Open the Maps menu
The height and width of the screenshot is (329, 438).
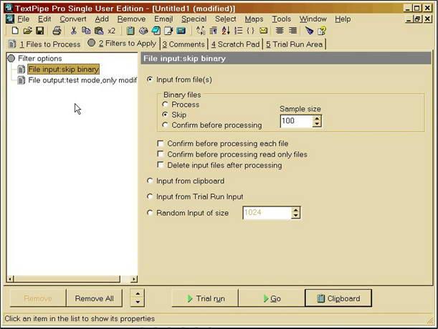(254, 19)
